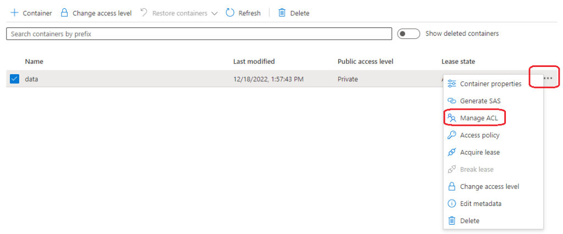Click Delete in the context menu

coord(470,220)
